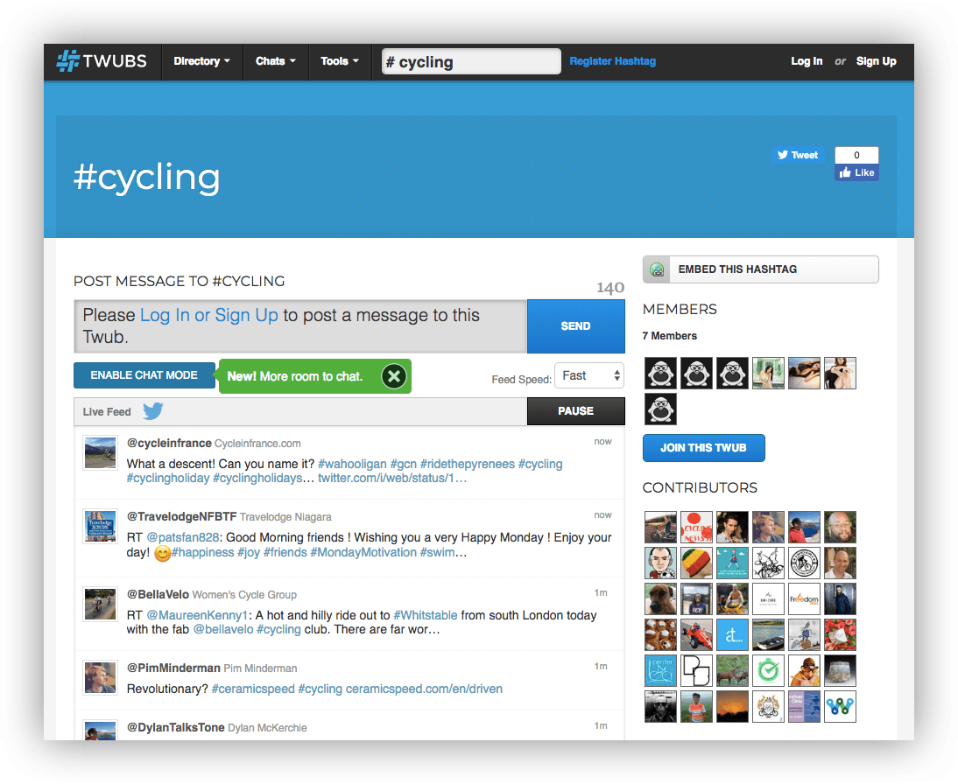Screen dimensions: 958x784
Task: Click the Embed This Hashtag icon
Action: [x=658, y=269]
